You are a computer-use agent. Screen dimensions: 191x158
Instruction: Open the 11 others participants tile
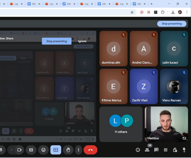[121, 124]
